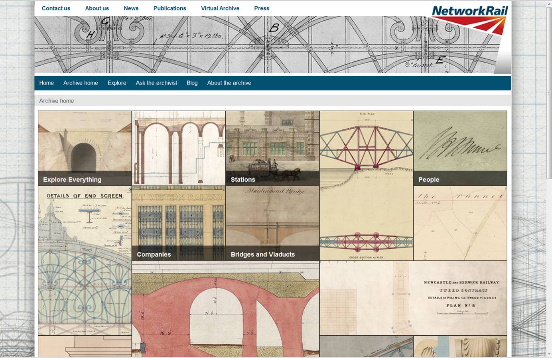Open the About us menu
Viewport: 552px width, 358px height.
point(97,8)
